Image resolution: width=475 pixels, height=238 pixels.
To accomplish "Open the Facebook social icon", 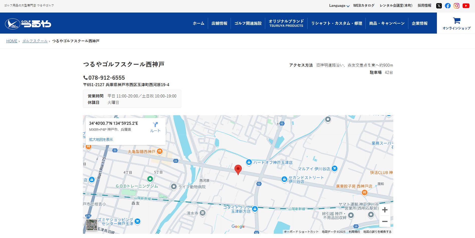I will coord(448,6).
